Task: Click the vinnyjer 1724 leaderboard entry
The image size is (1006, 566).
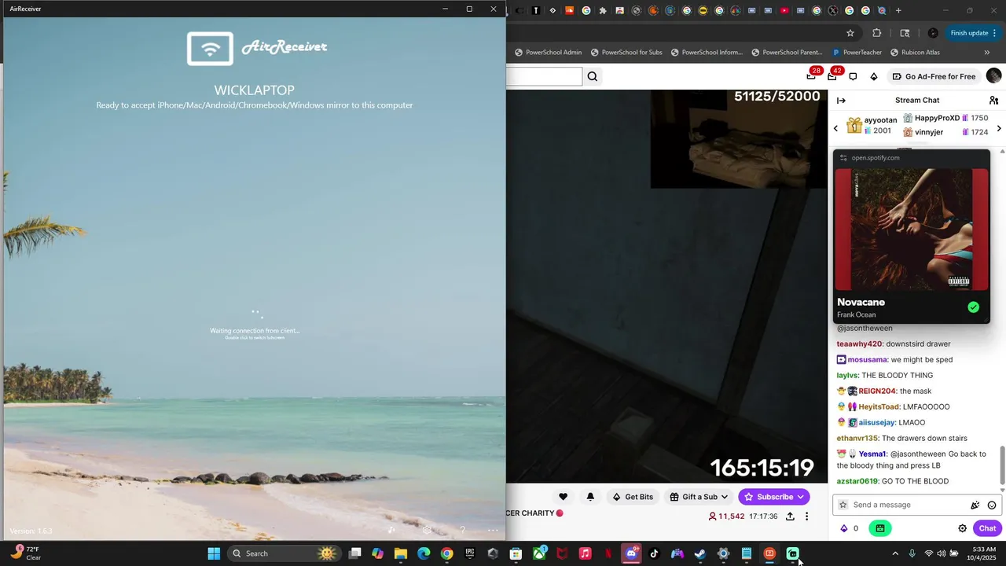Action: pyautogui.click(x=945, y=132)
